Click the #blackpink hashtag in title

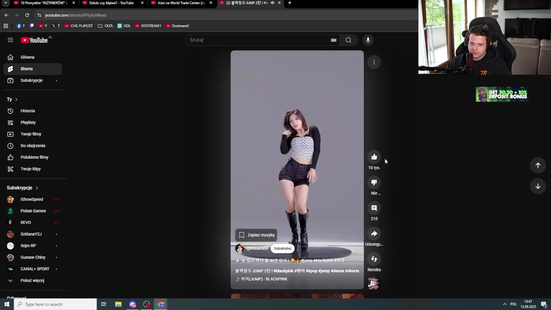click(284, 271)
